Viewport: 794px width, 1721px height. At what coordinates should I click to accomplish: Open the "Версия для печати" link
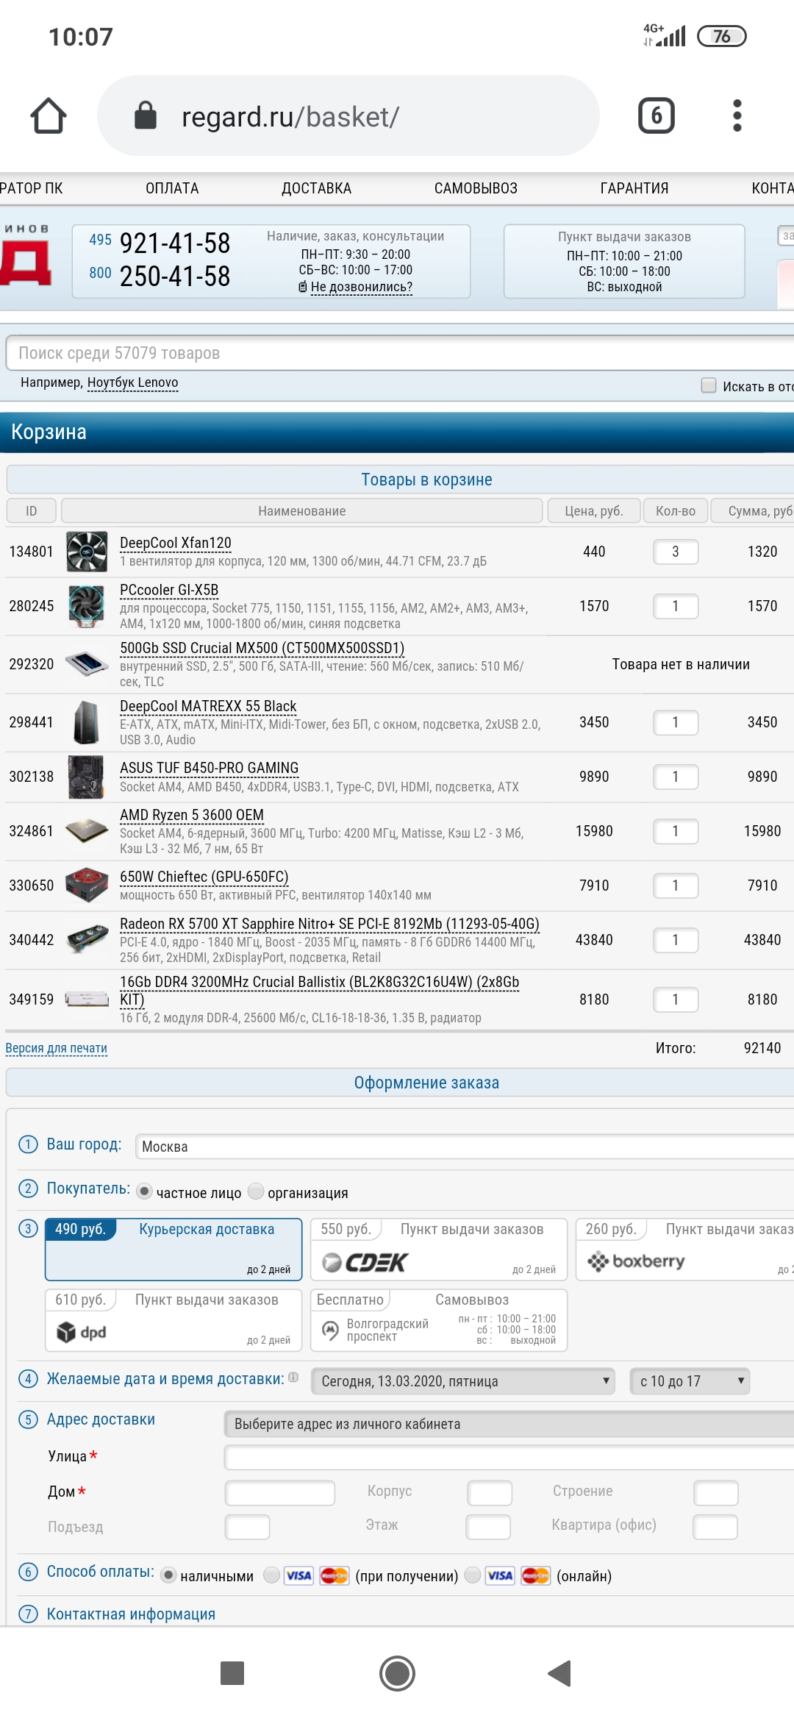point(57,1048)
